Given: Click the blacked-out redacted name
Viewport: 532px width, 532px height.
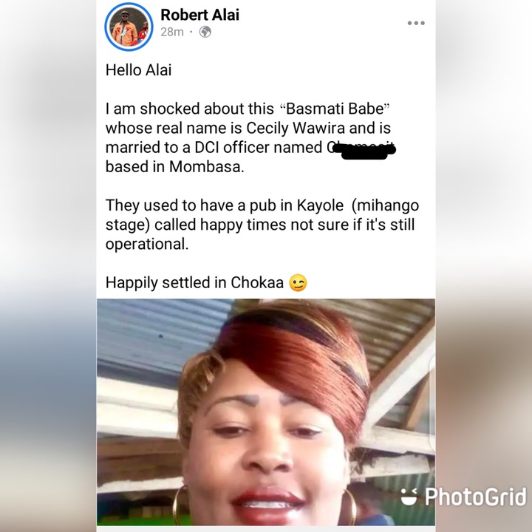Looking at the screenshot, I should 362,151.
